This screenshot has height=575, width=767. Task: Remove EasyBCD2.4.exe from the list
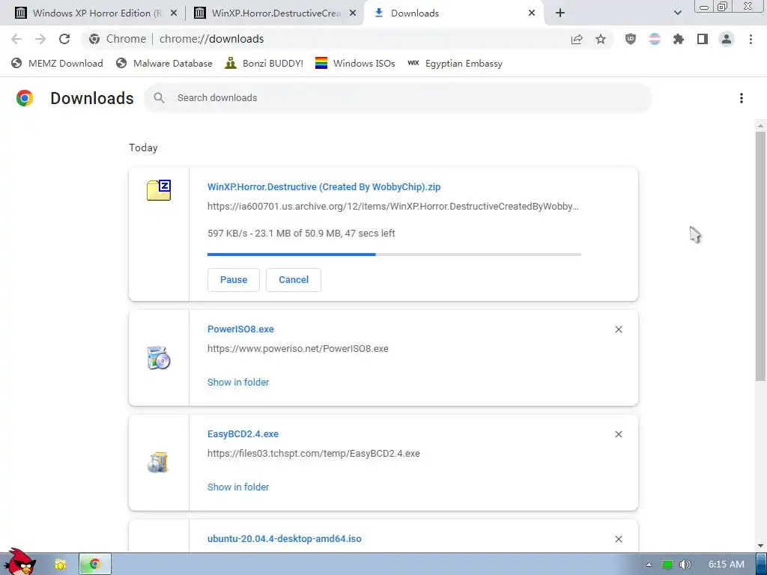(619, 434)
